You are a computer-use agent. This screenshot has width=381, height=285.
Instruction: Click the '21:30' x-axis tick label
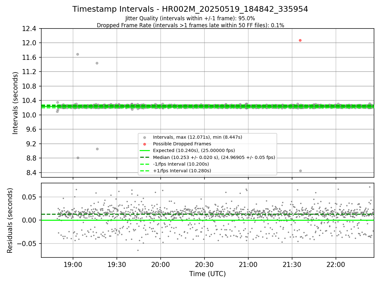(x=292, y=264)
